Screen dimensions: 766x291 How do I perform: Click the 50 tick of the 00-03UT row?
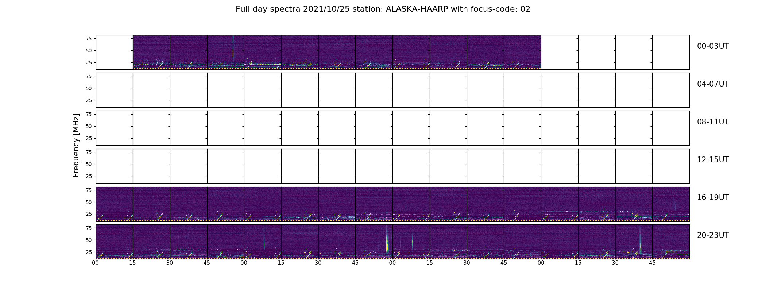[88, 51]
